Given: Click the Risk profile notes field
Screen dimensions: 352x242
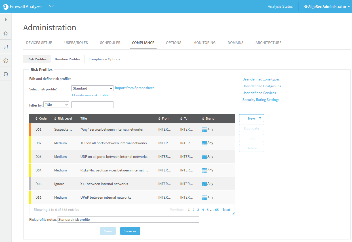Looking at the screenshot, I should [x=128, y=220].
